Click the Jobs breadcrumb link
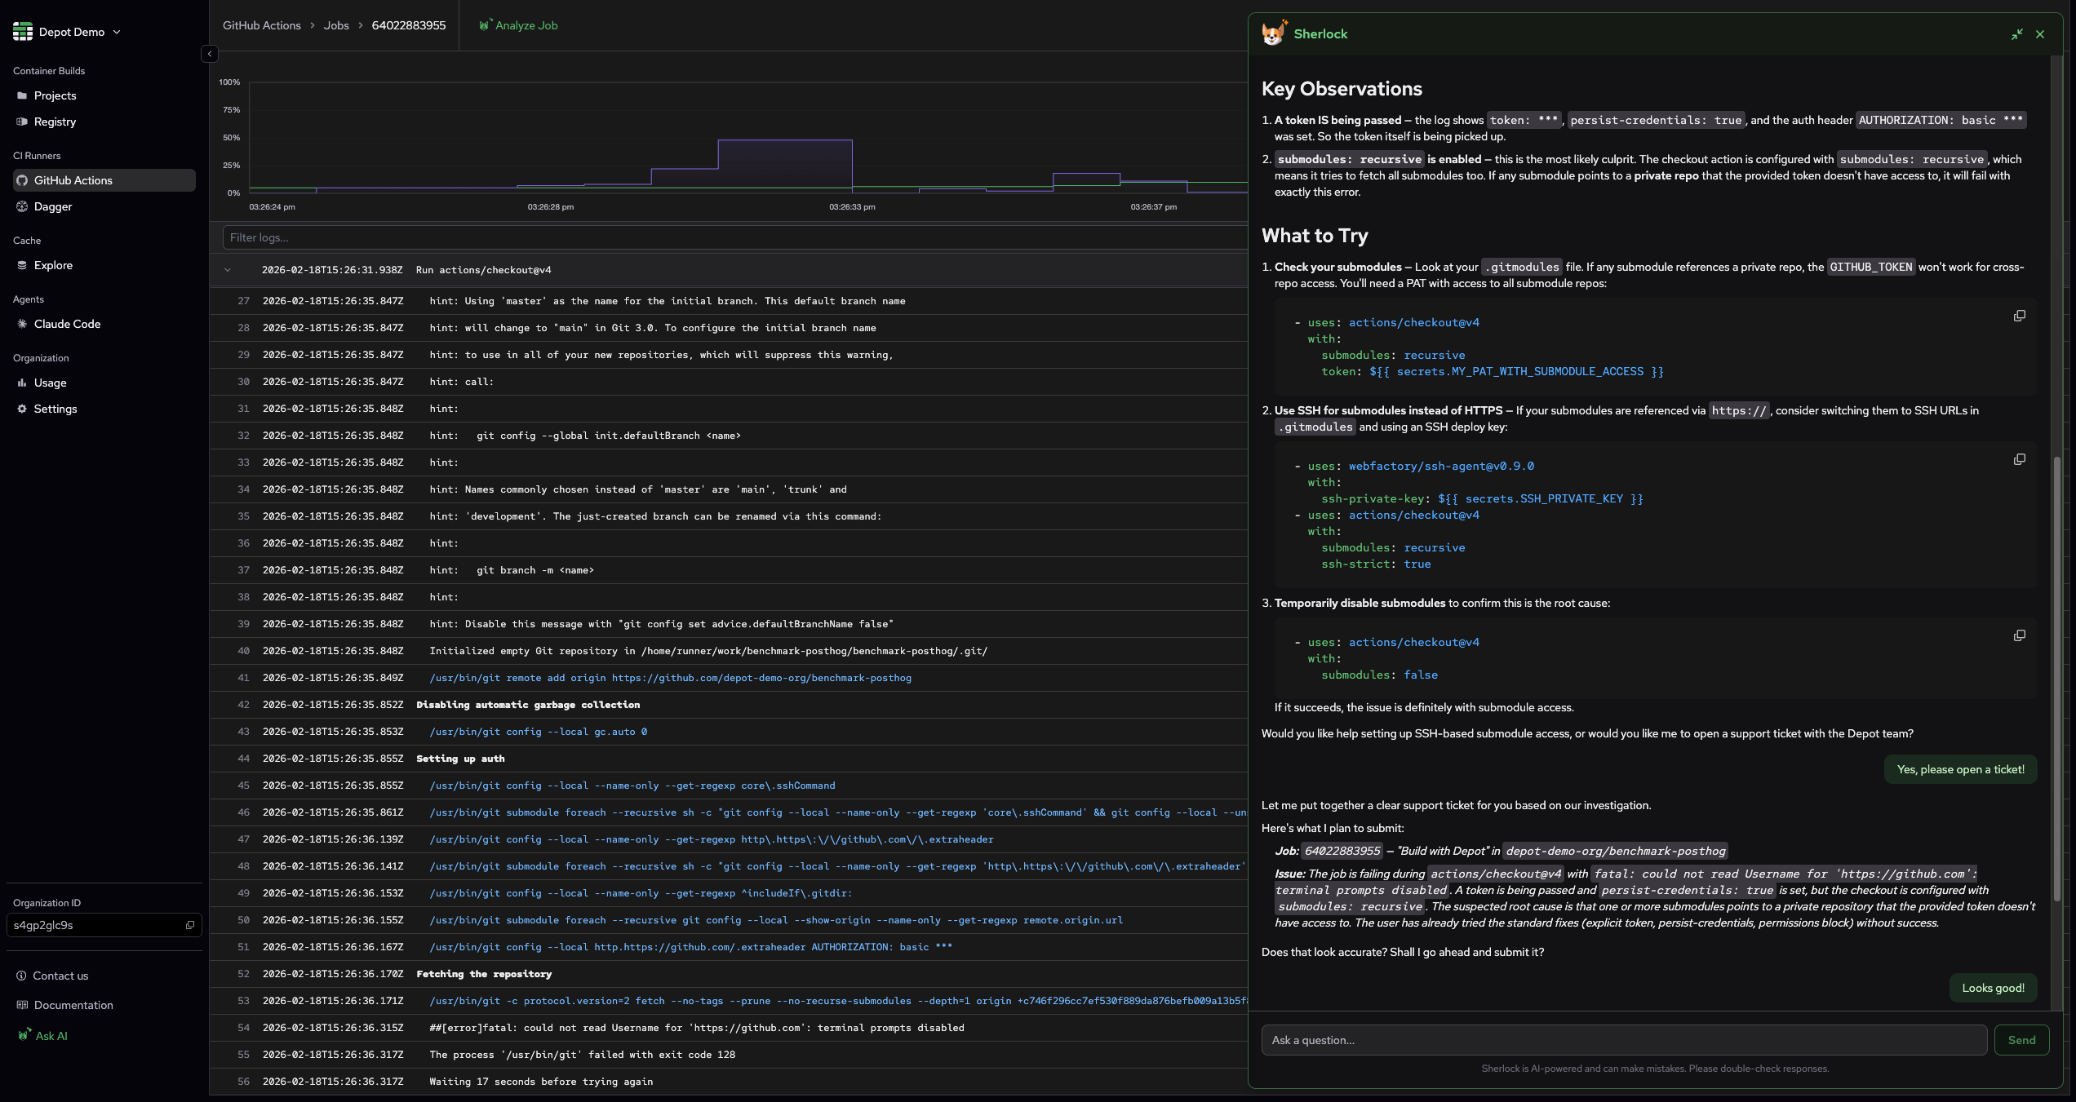 [x=335, y=25]
